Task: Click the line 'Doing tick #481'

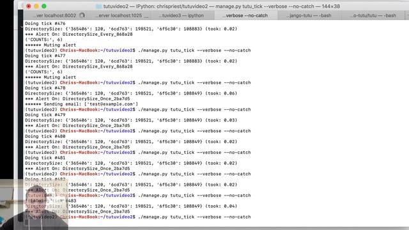Action: click(45, 158)
